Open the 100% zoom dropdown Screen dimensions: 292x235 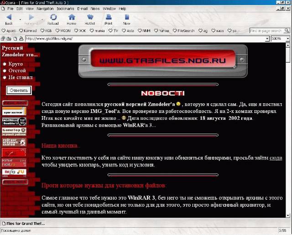pos(288,39)
